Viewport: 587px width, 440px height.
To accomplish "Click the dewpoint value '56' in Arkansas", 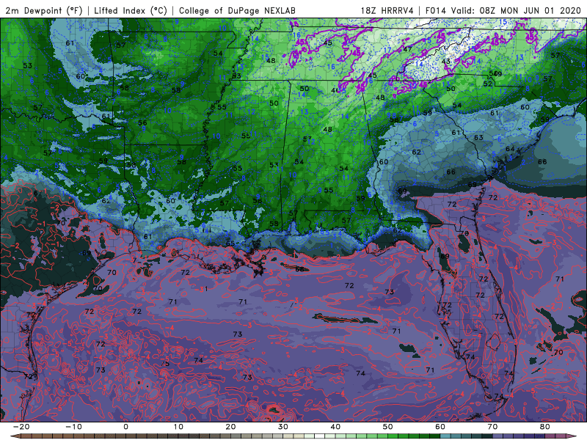I will [142, 122].
